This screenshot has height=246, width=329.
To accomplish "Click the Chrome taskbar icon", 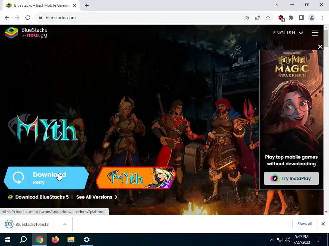I will (x=39, y=240).
